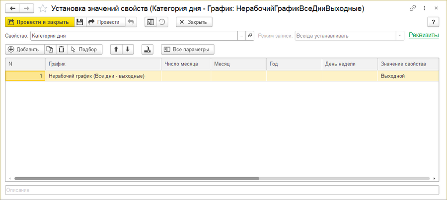Open the Реквизиты link

click(424, 35)
